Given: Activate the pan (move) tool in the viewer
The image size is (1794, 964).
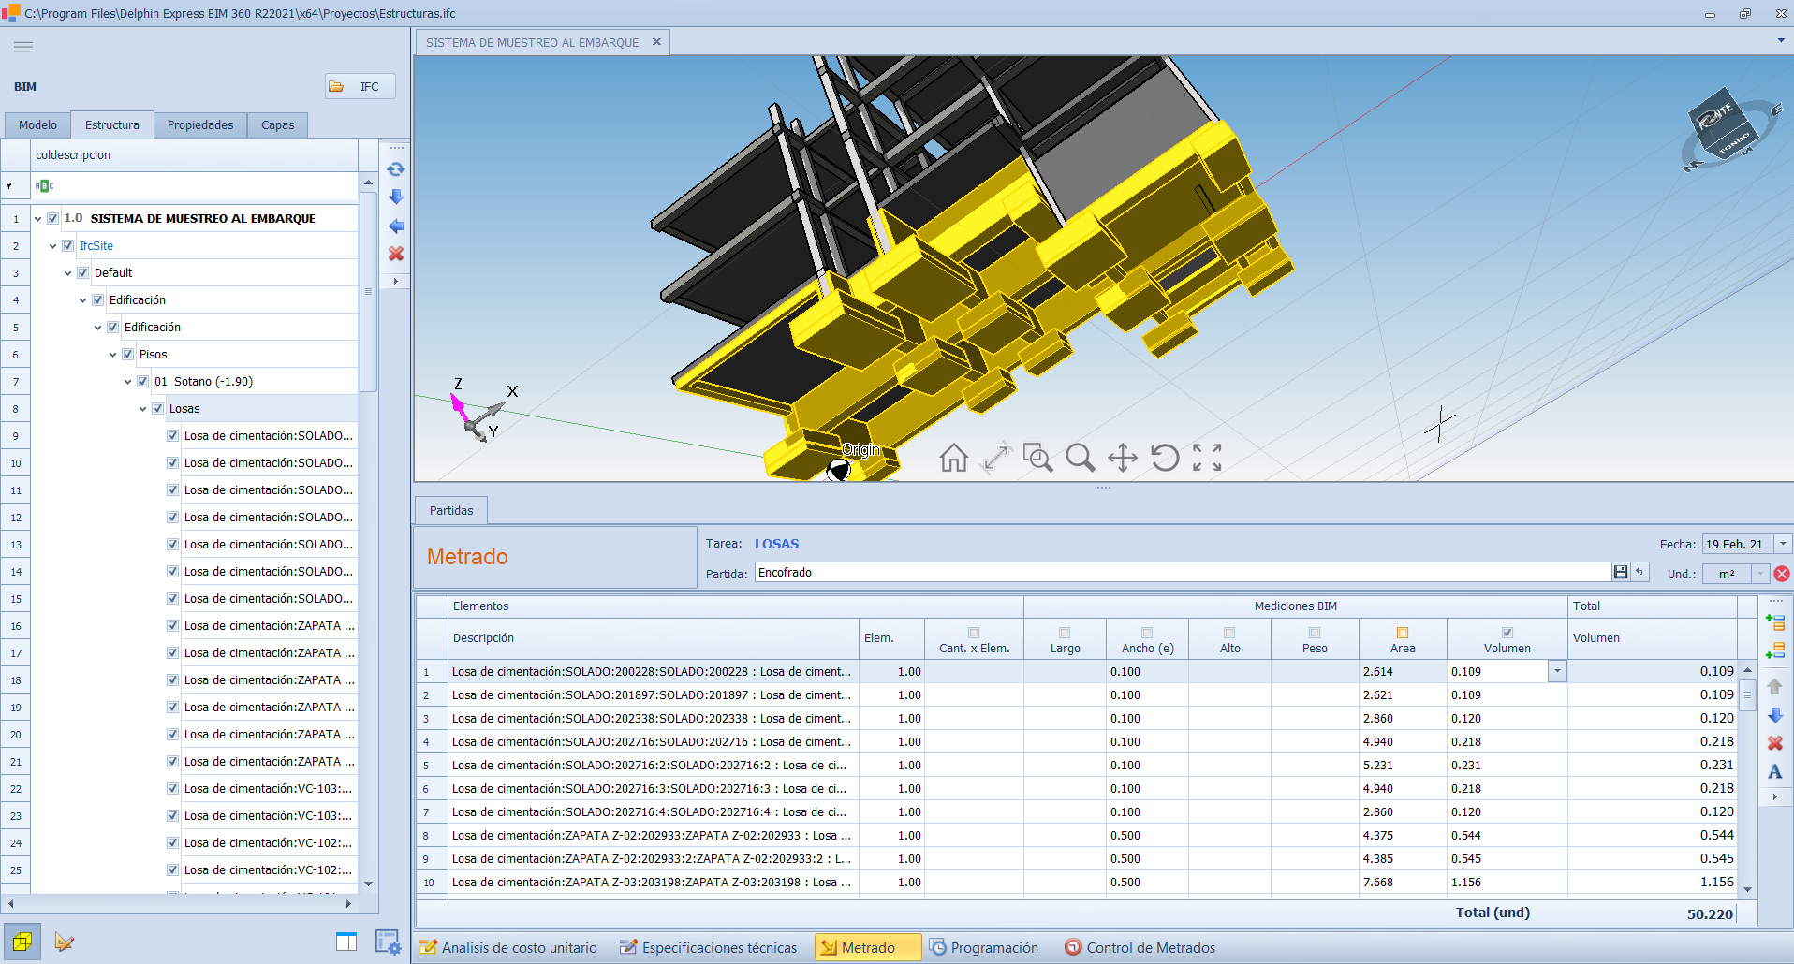Looking at the screenshot, I should point(1122,458).
